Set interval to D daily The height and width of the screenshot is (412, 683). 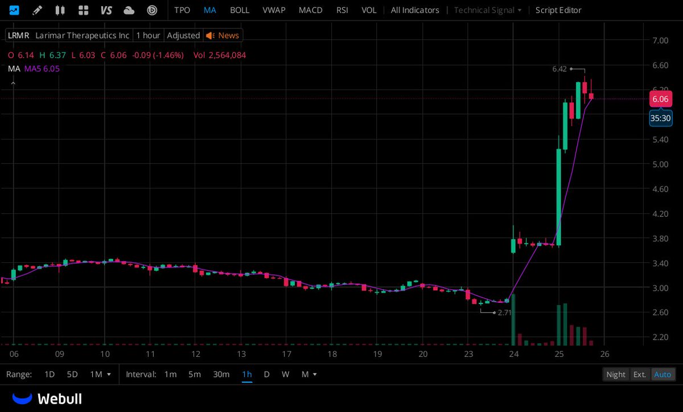266,374
